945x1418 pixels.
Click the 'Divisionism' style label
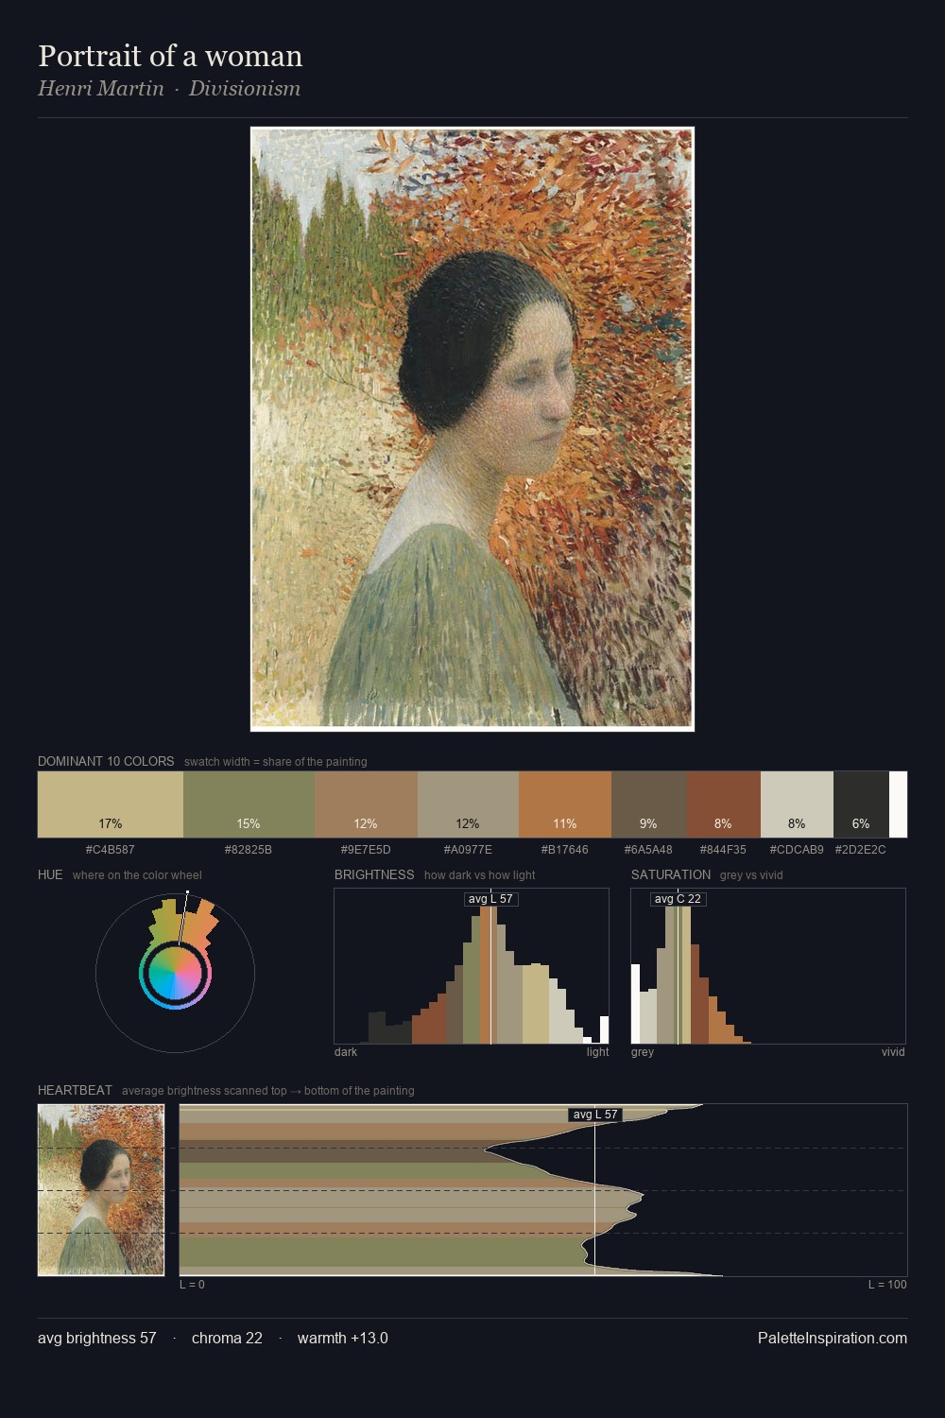(245, 89)
